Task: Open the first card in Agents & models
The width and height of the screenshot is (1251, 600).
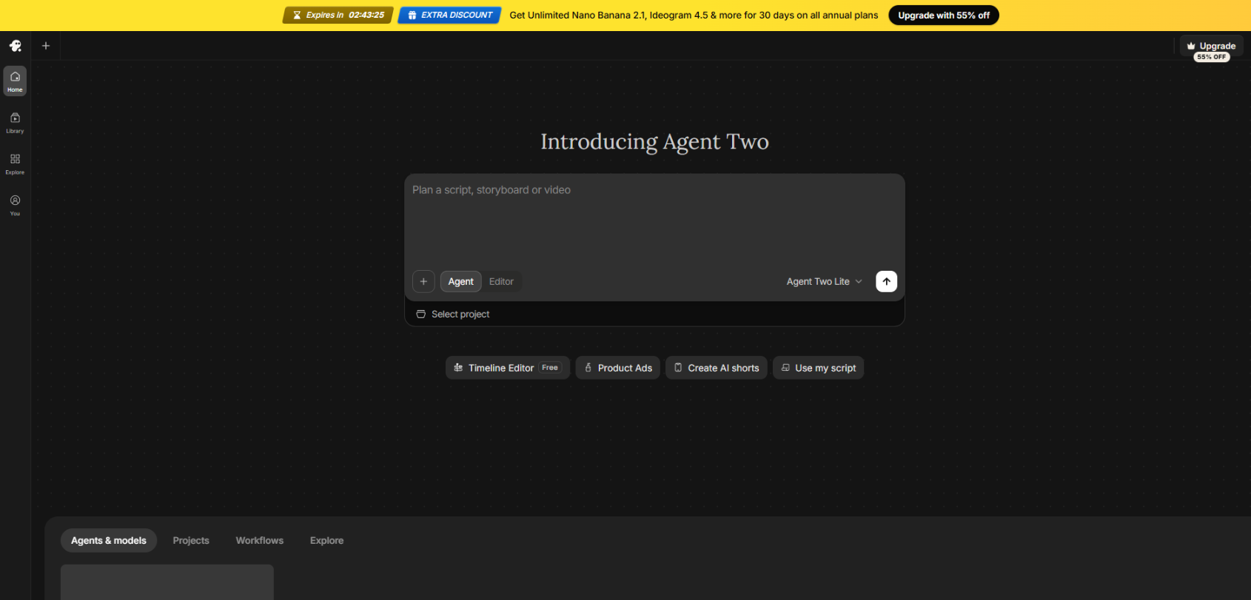Action: pyautogui.click(x=167, y=582)
